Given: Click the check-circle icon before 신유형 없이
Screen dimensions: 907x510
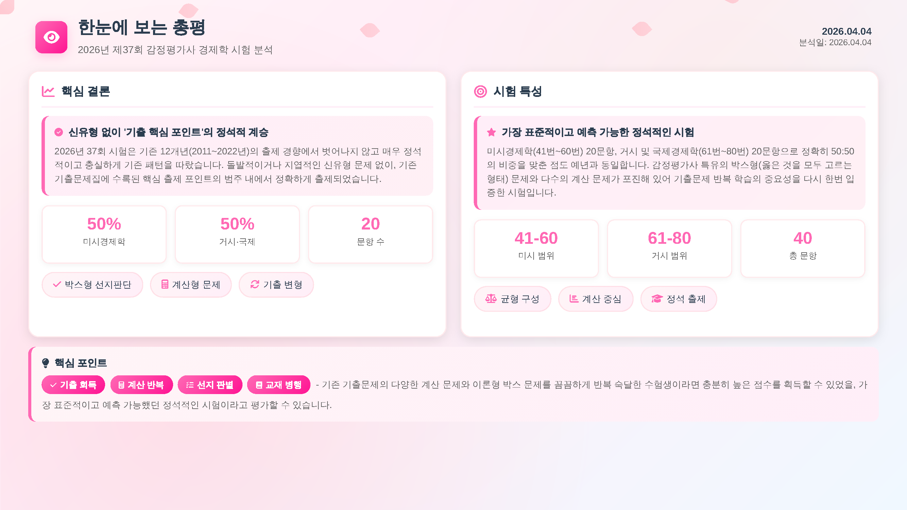Looking at the screenshot, I should (58, 132).
